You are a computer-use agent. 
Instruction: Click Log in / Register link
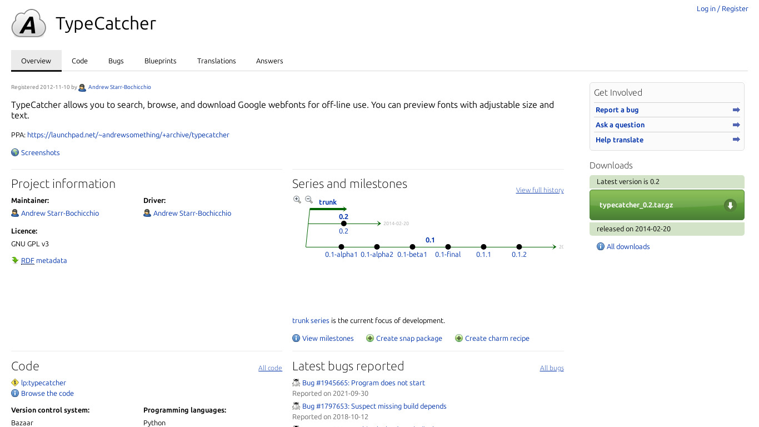(722, 8)
